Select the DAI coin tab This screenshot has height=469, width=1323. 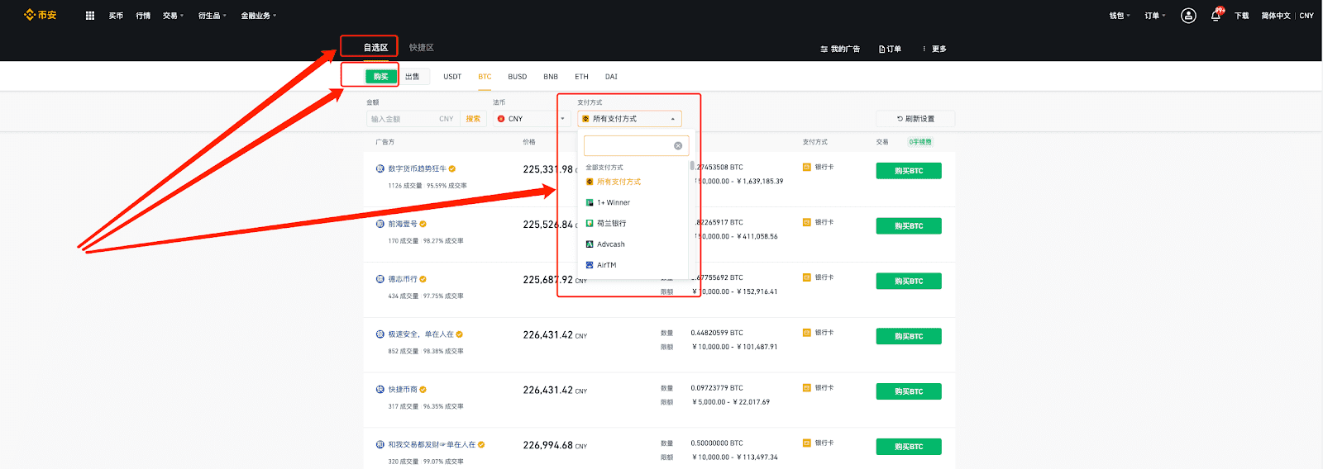coord(611,77)
